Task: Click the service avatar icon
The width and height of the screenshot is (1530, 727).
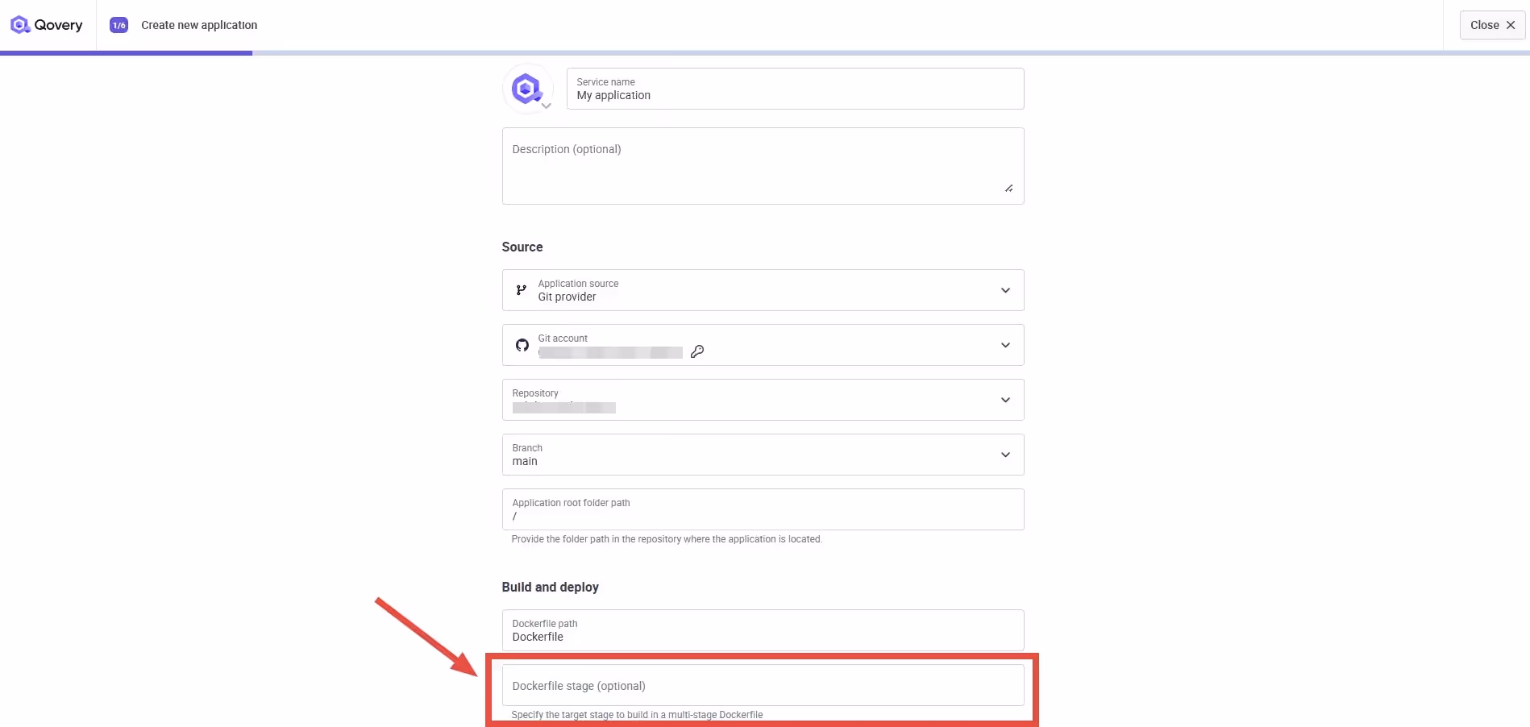Action: 526,88
